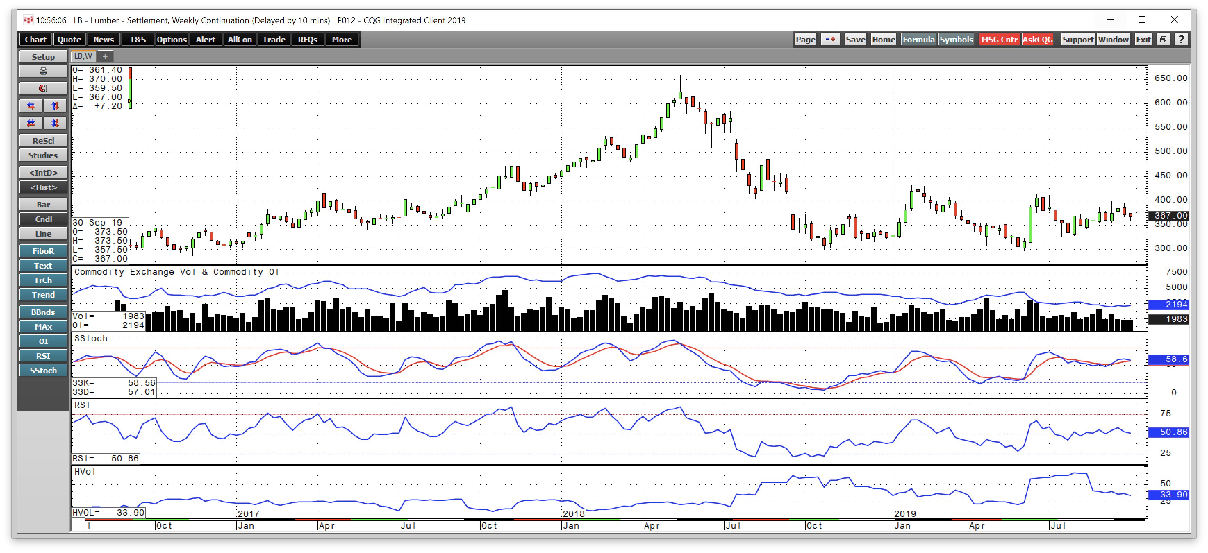Click the horizontal expand arrows icon
Screen dimensions: 1208x553
point(31,106)
